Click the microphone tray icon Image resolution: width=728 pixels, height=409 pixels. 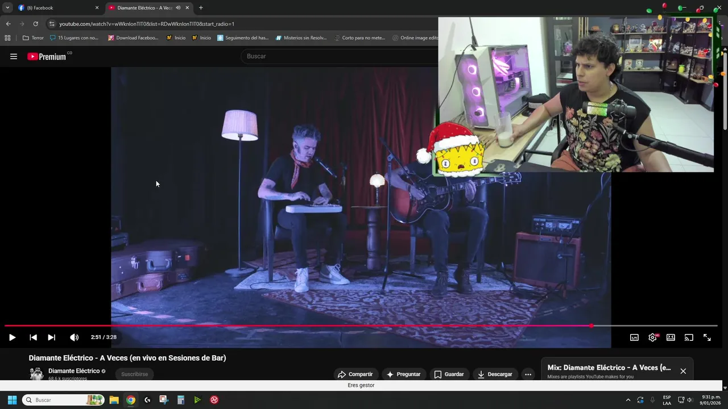click(652, 400)
